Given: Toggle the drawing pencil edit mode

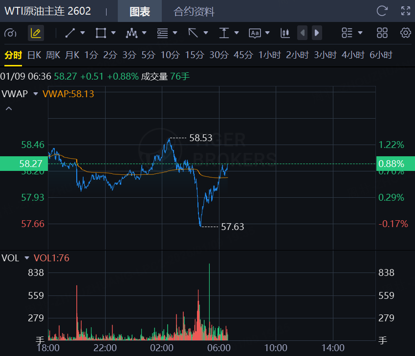Looking at the screenshot, I should click(36, 33).
